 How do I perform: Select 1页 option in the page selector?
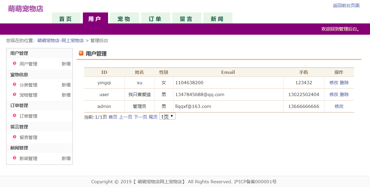click(164, 116)
